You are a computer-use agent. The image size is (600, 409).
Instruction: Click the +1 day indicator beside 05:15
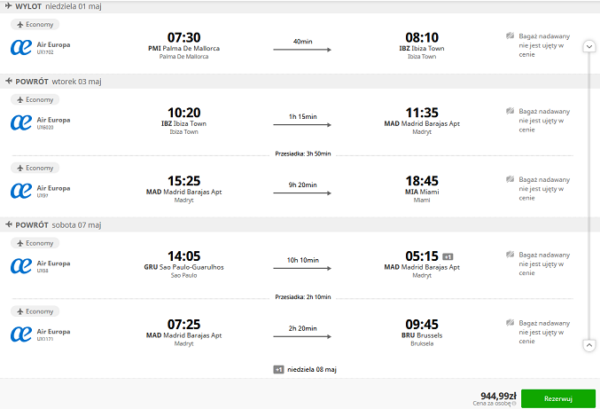(x=448, y=256)
